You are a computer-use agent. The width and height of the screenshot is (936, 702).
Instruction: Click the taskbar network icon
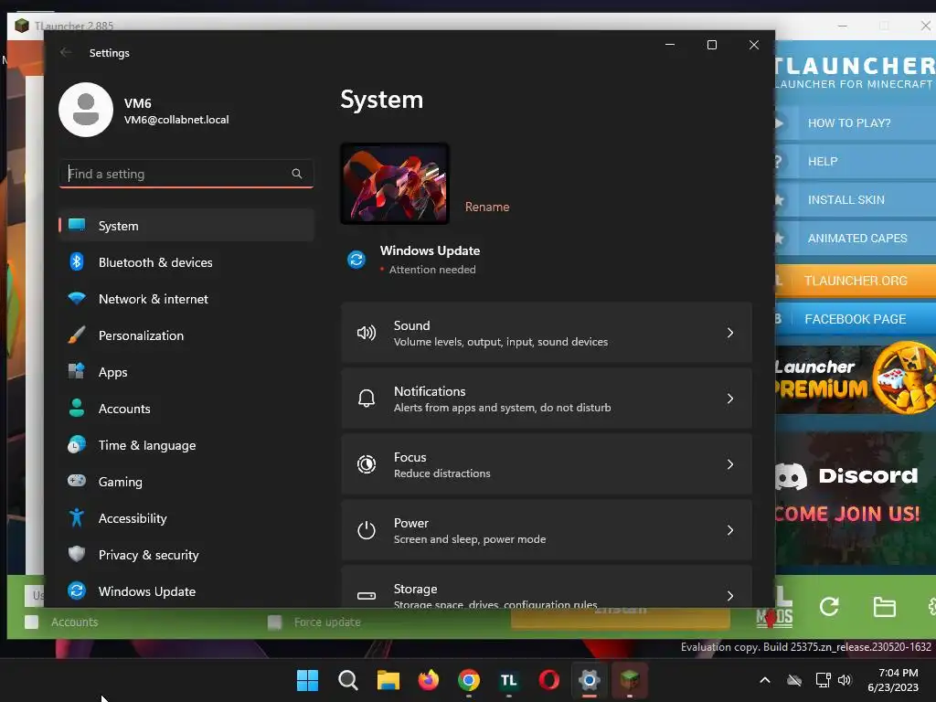[824, 680]
